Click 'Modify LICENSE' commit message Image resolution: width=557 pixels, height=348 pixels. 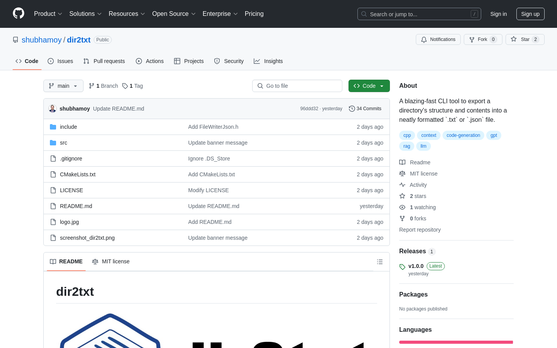pos(208,190)
